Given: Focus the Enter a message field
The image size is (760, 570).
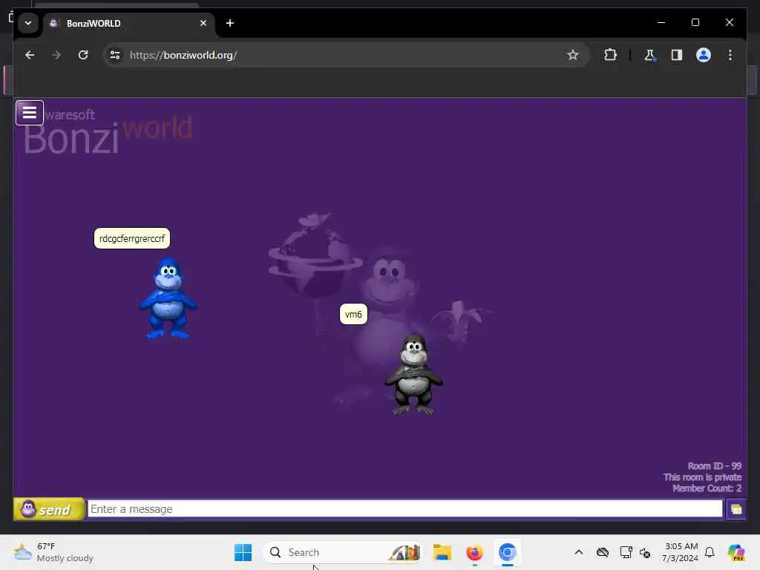Looking at the screenshot, I should 405,509.
